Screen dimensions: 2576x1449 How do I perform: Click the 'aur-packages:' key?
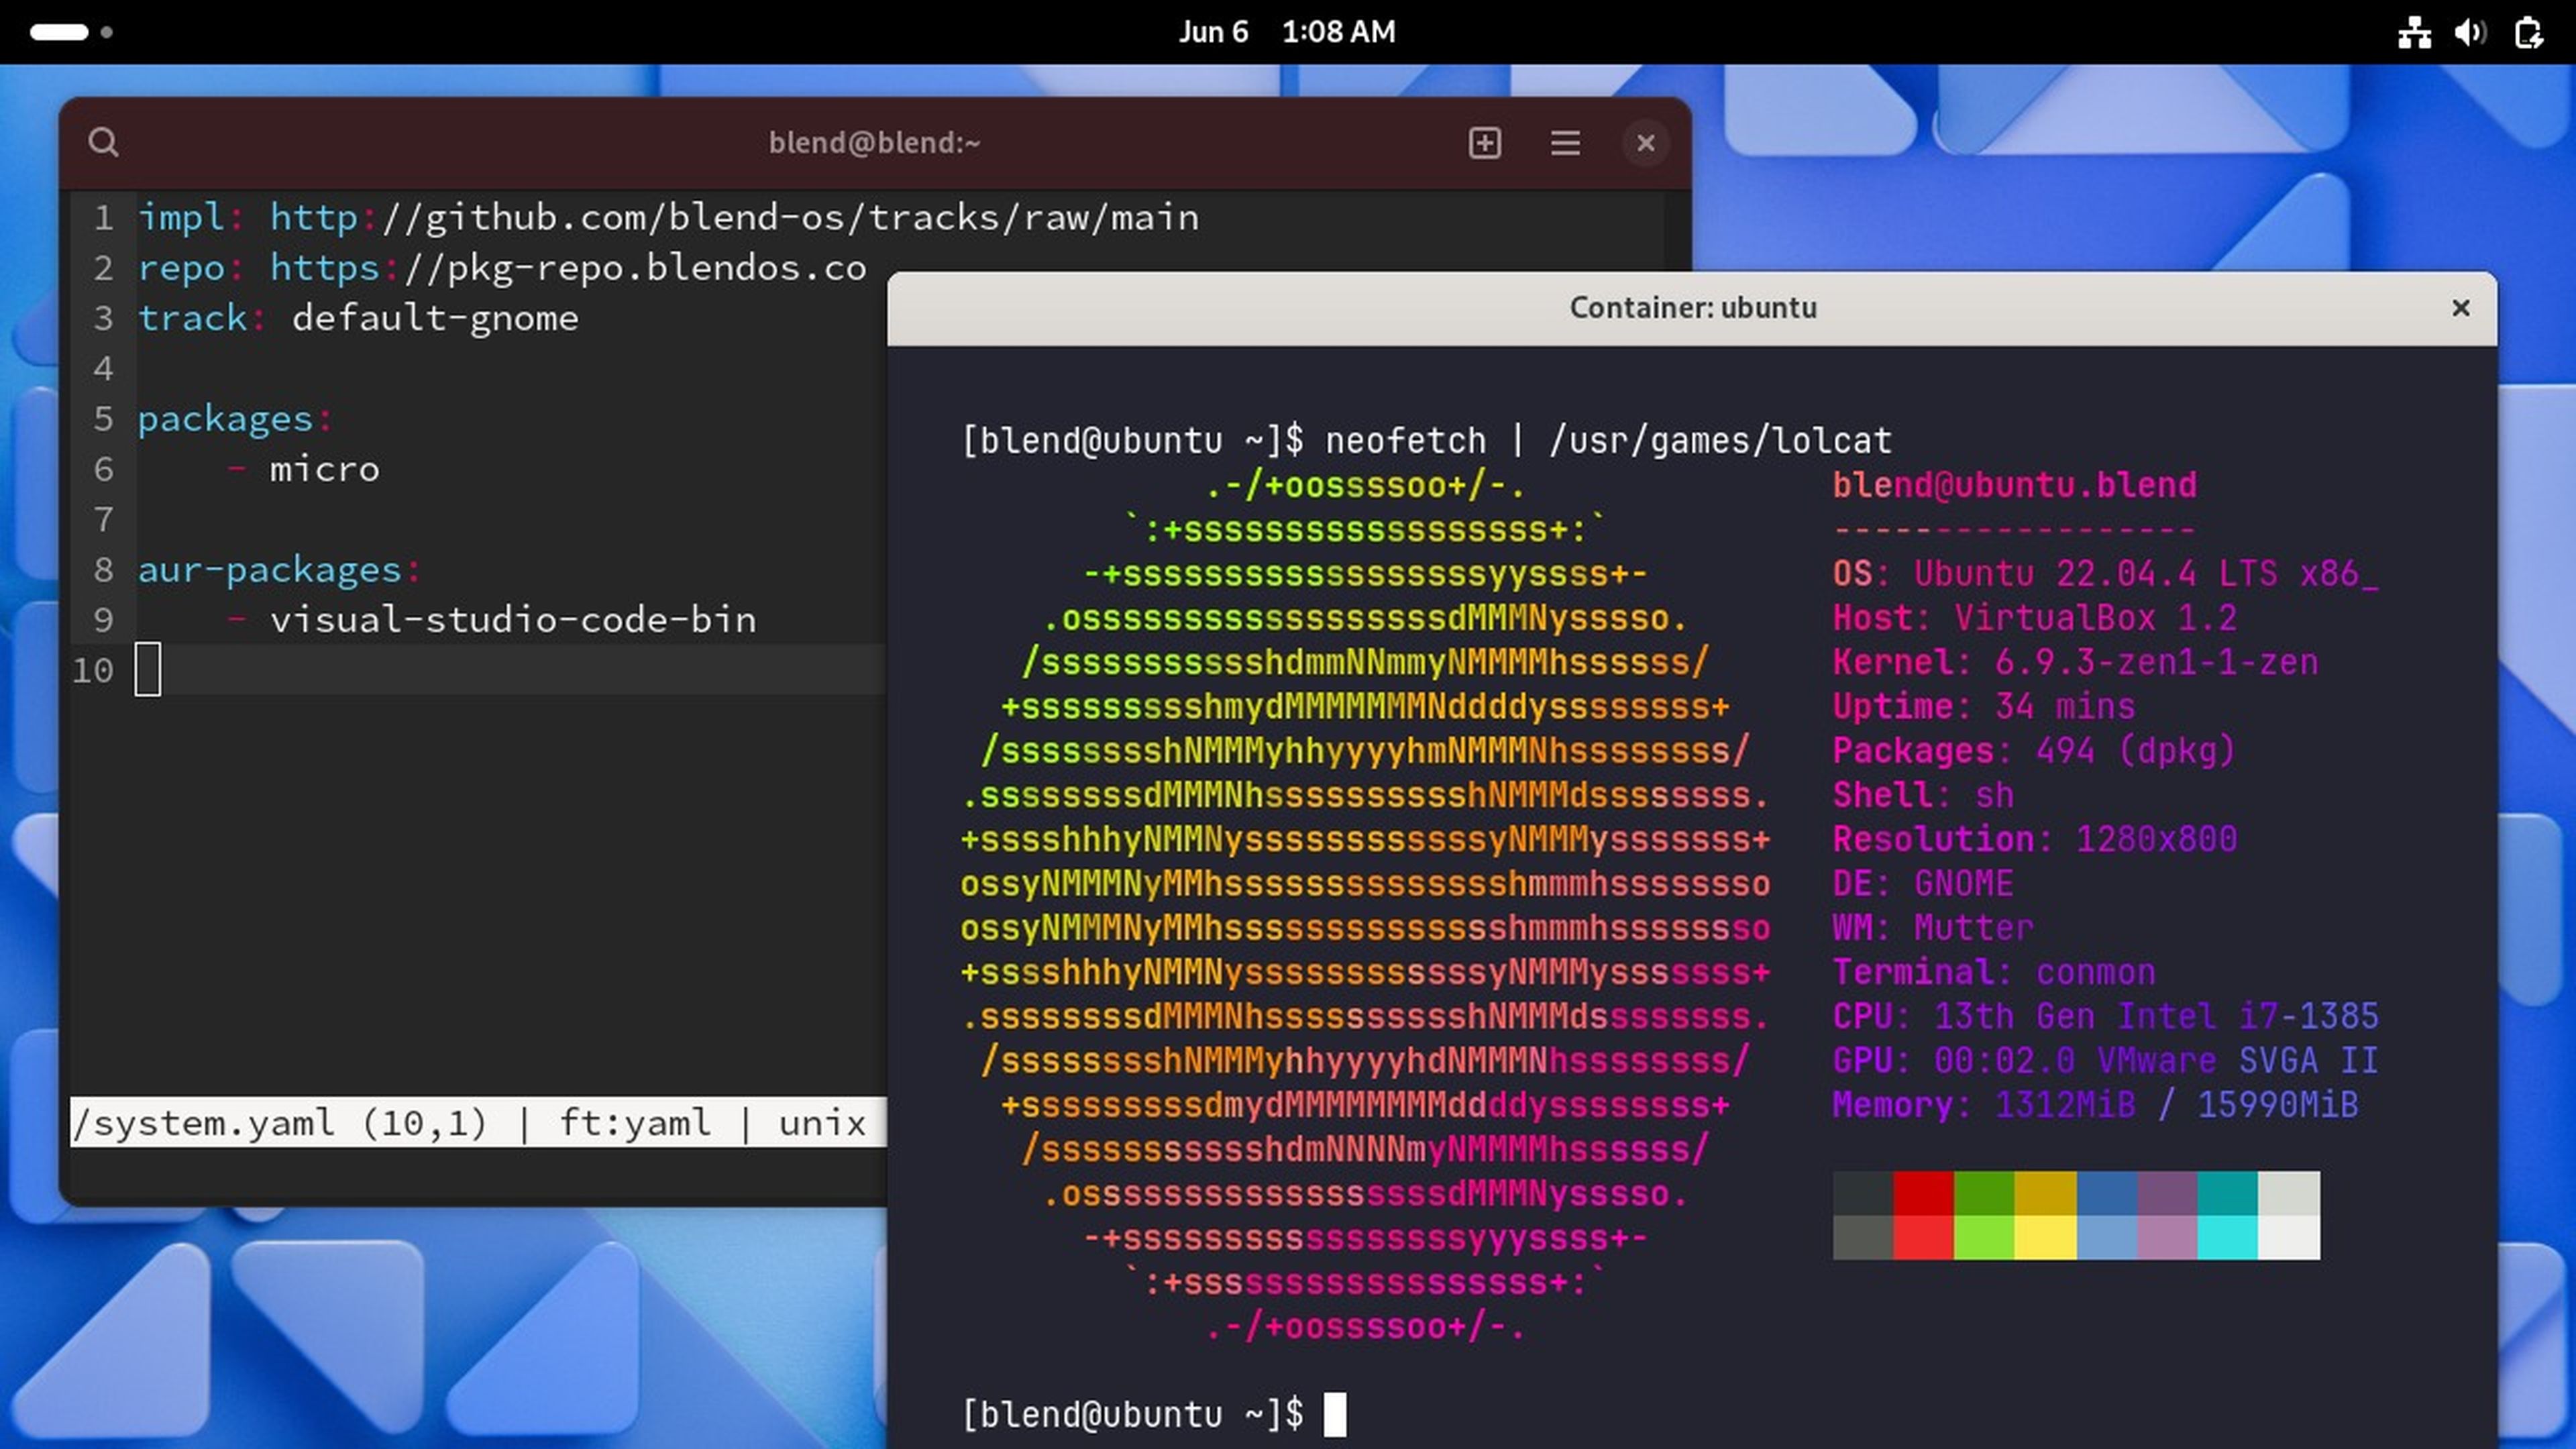[x=279, y=570]
